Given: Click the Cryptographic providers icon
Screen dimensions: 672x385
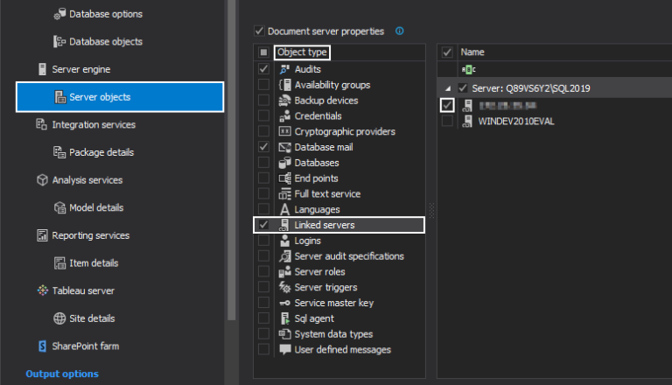Looking at the screenshot, I should (284, 132).
